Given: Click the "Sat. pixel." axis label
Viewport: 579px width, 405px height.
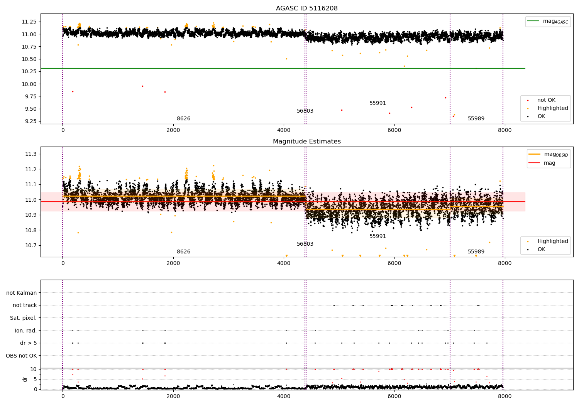Looking at the screenshot, I should pos(24,318).
